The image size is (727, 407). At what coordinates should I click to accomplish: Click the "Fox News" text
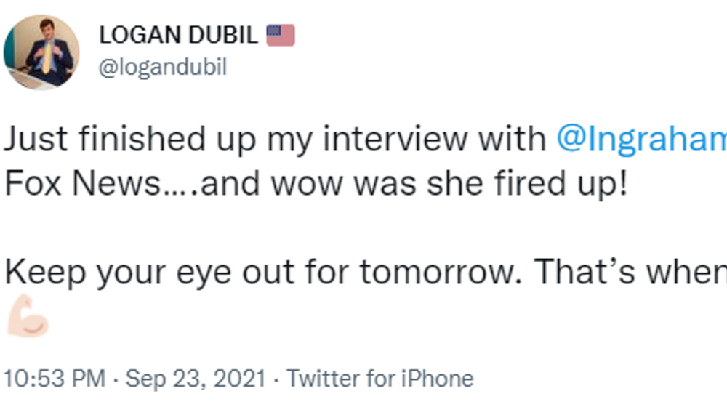(x=80, y=185)
